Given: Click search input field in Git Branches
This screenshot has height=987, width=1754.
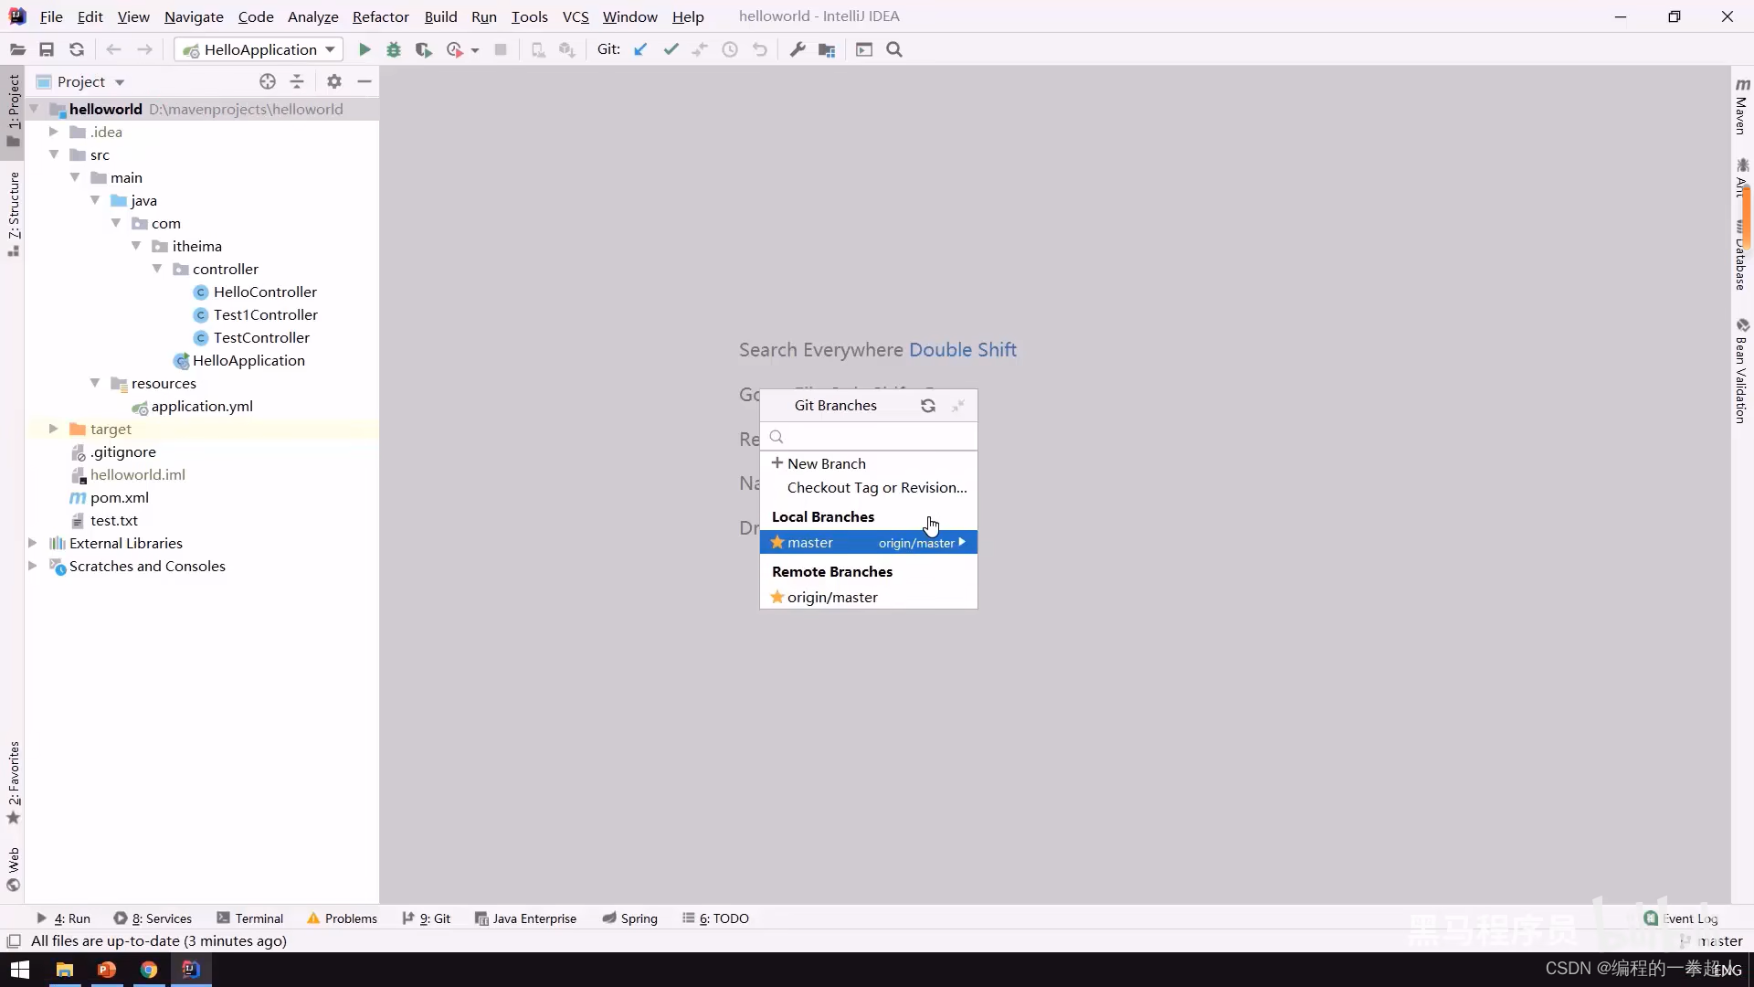Looking at the screenshot, I should tap(867, 436).
